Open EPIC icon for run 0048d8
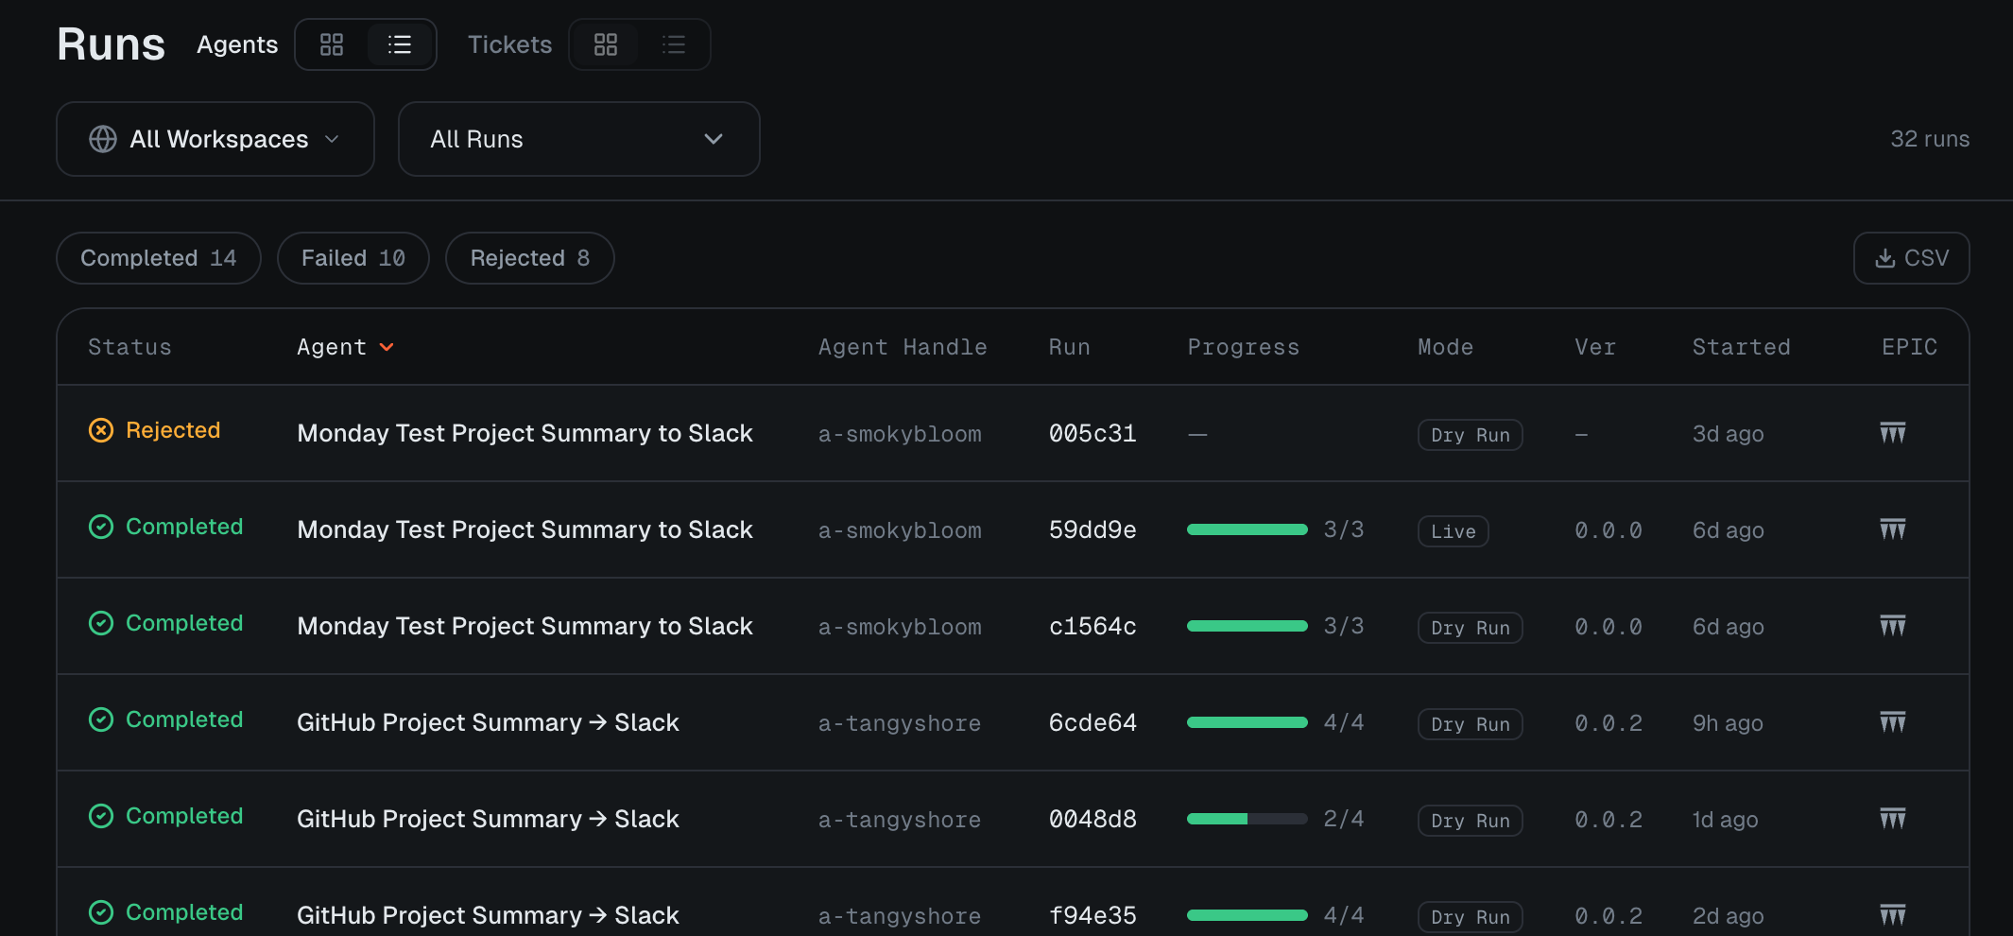Viewport: 2013px width, 936px height. pyautogui.click(x=1893, y=819)
